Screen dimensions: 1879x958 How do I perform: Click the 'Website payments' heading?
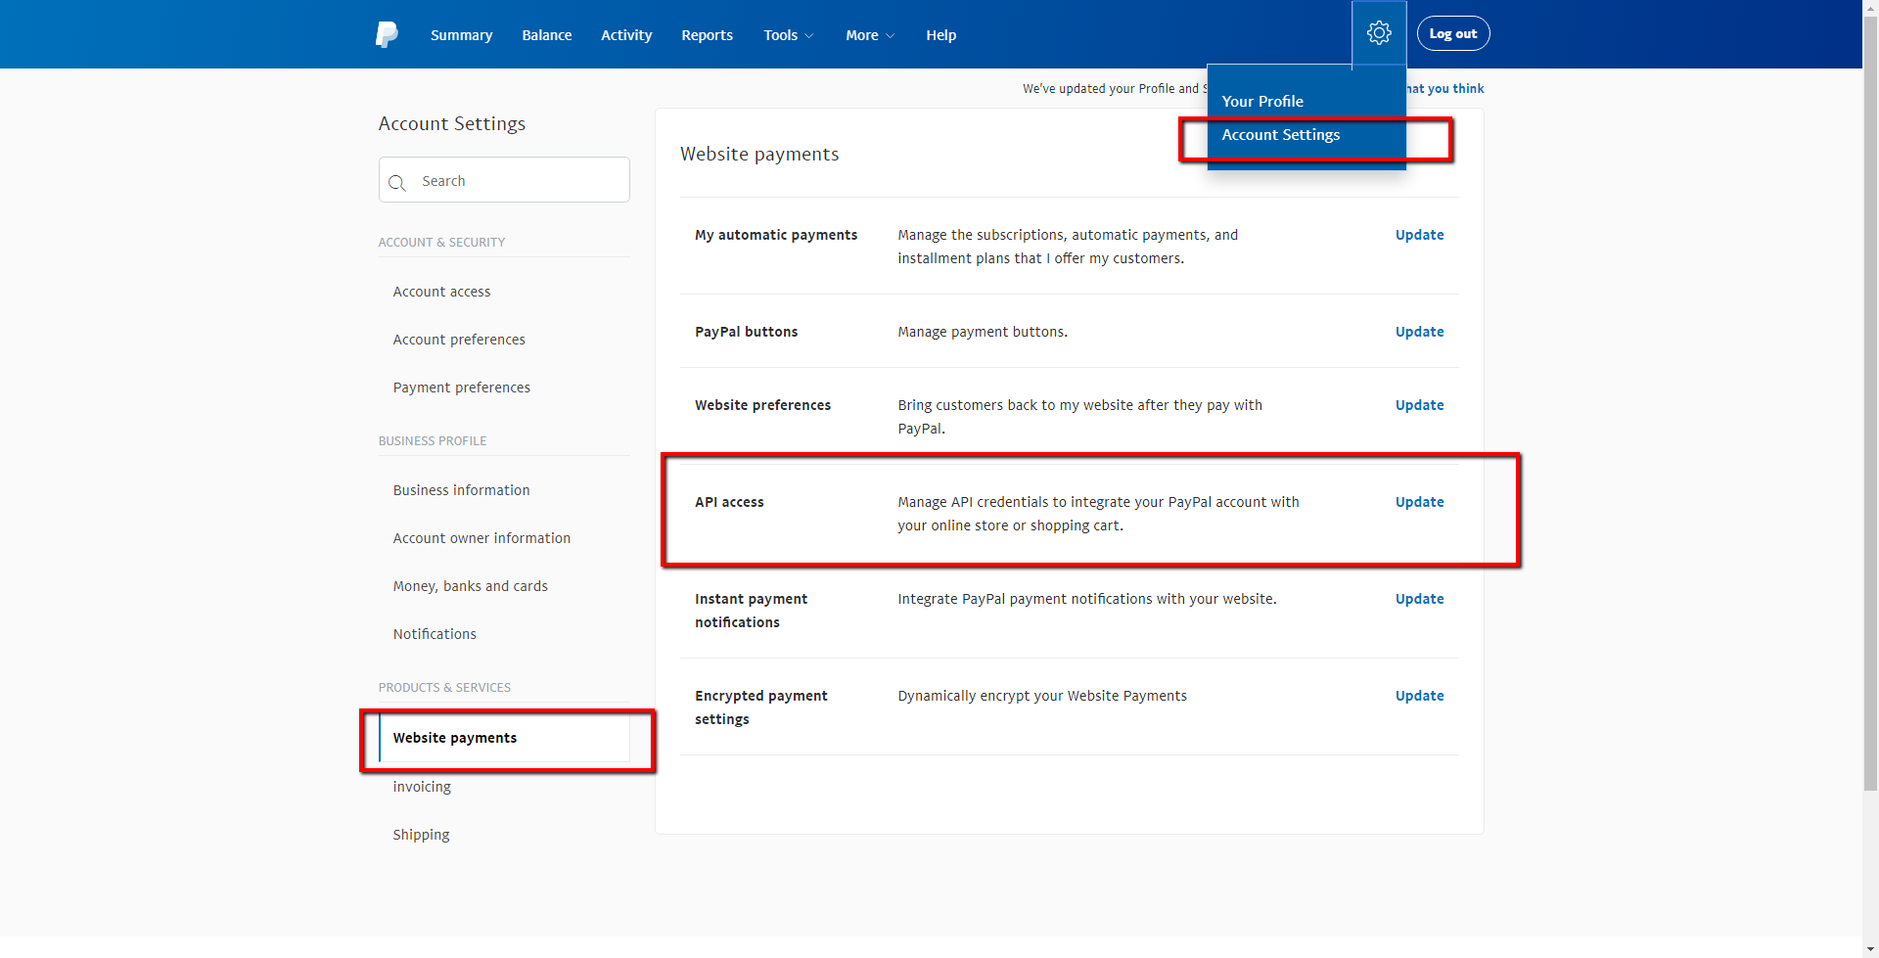[x=759, y=154]
